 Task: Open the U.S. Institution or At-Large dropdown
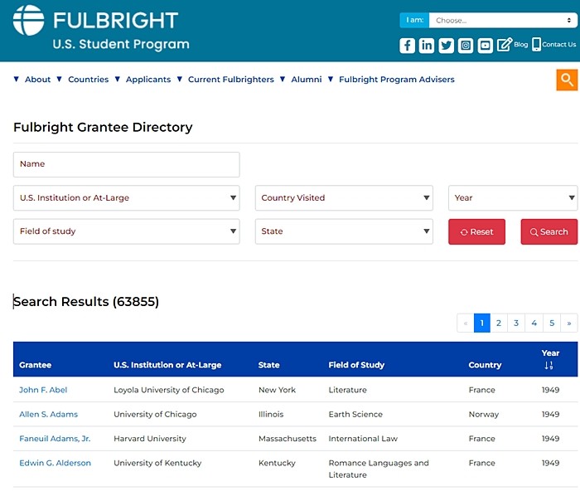tap(127, 197)
